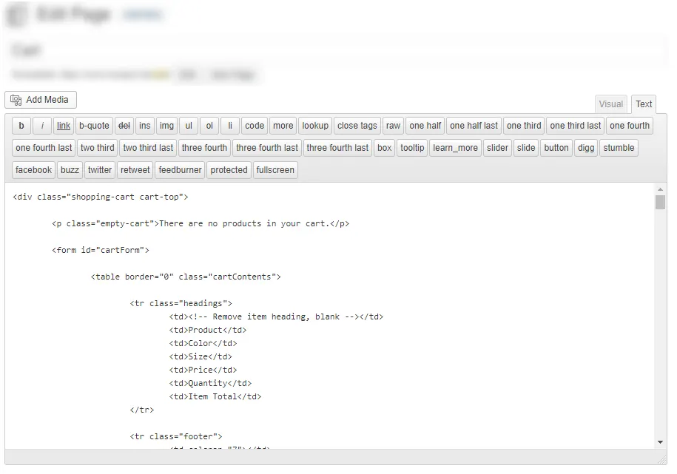Insert the two third shortcode
The image size is (677, 474).
click(97, 148)
